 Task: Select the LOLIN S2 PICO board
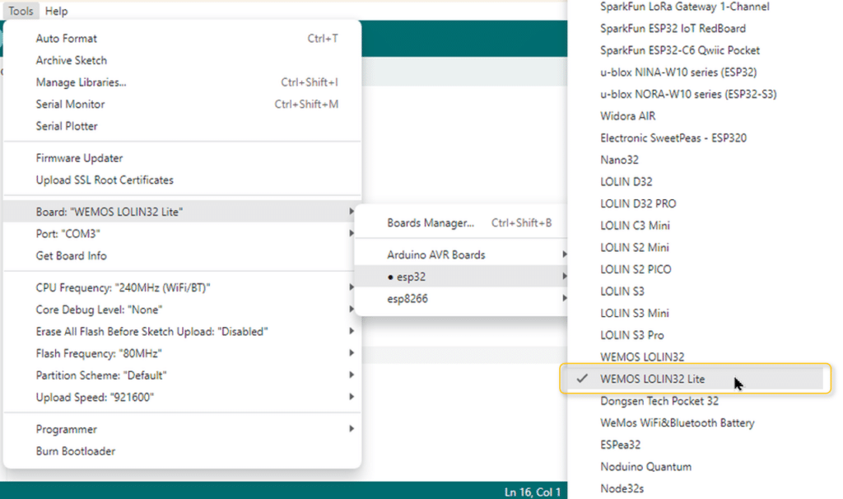[x=636, y=269]
